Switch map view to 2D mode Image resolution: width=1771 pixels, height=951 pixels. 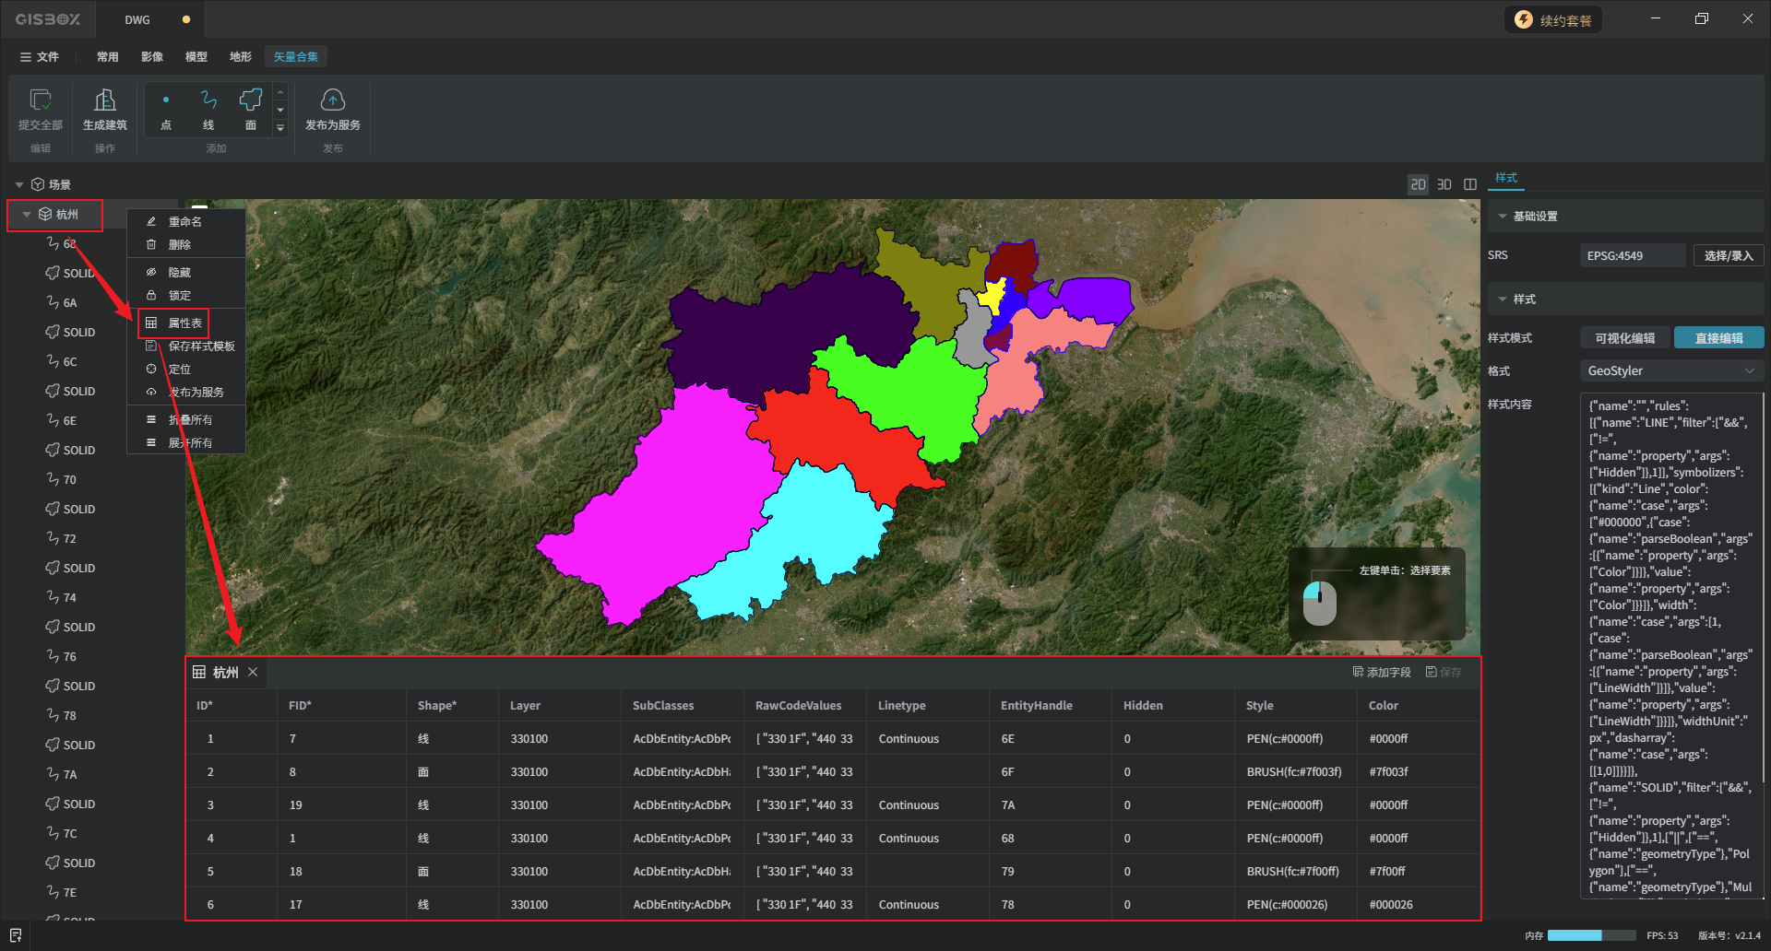pos(1418,185)
